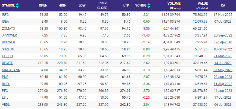
Task: Select VEDL LTP value 242.80
Action: tap(125, 104)
